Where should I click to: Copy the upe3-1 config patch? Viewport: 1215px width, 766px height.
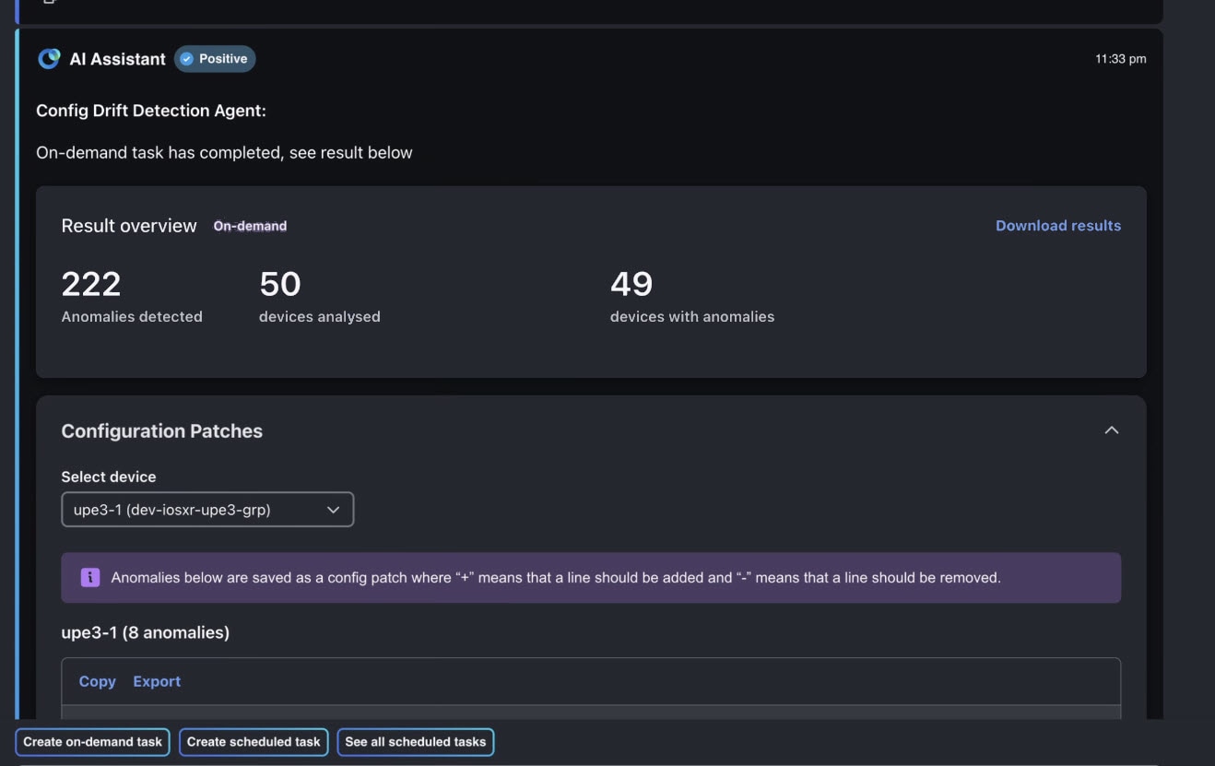(x=97, y=681)
